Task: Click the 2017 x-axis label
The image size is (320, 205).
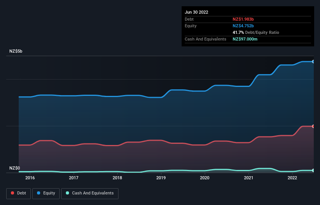Action: pos(74,178)
